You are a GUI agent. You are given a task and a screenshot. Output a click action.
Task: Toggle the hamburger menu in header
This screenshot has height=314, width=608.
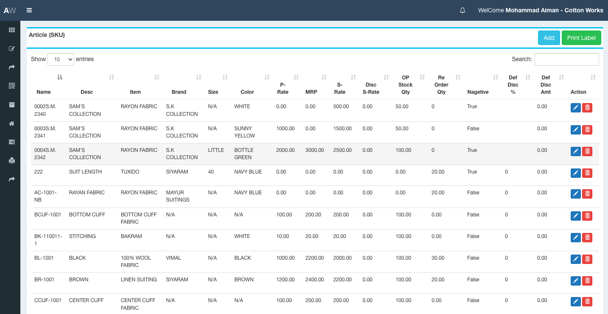pos(29,10)
